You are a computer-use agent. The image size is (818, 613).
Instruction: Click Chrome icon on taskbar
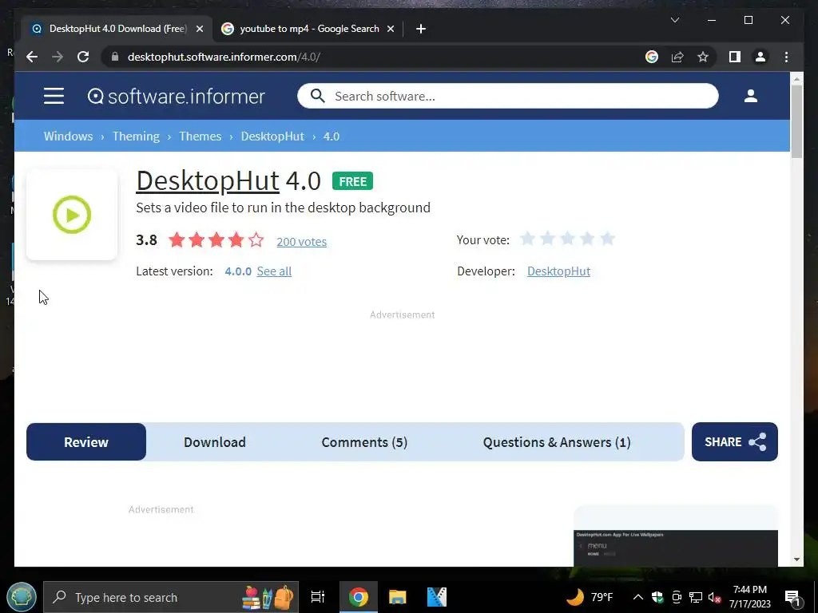point(359,597)
